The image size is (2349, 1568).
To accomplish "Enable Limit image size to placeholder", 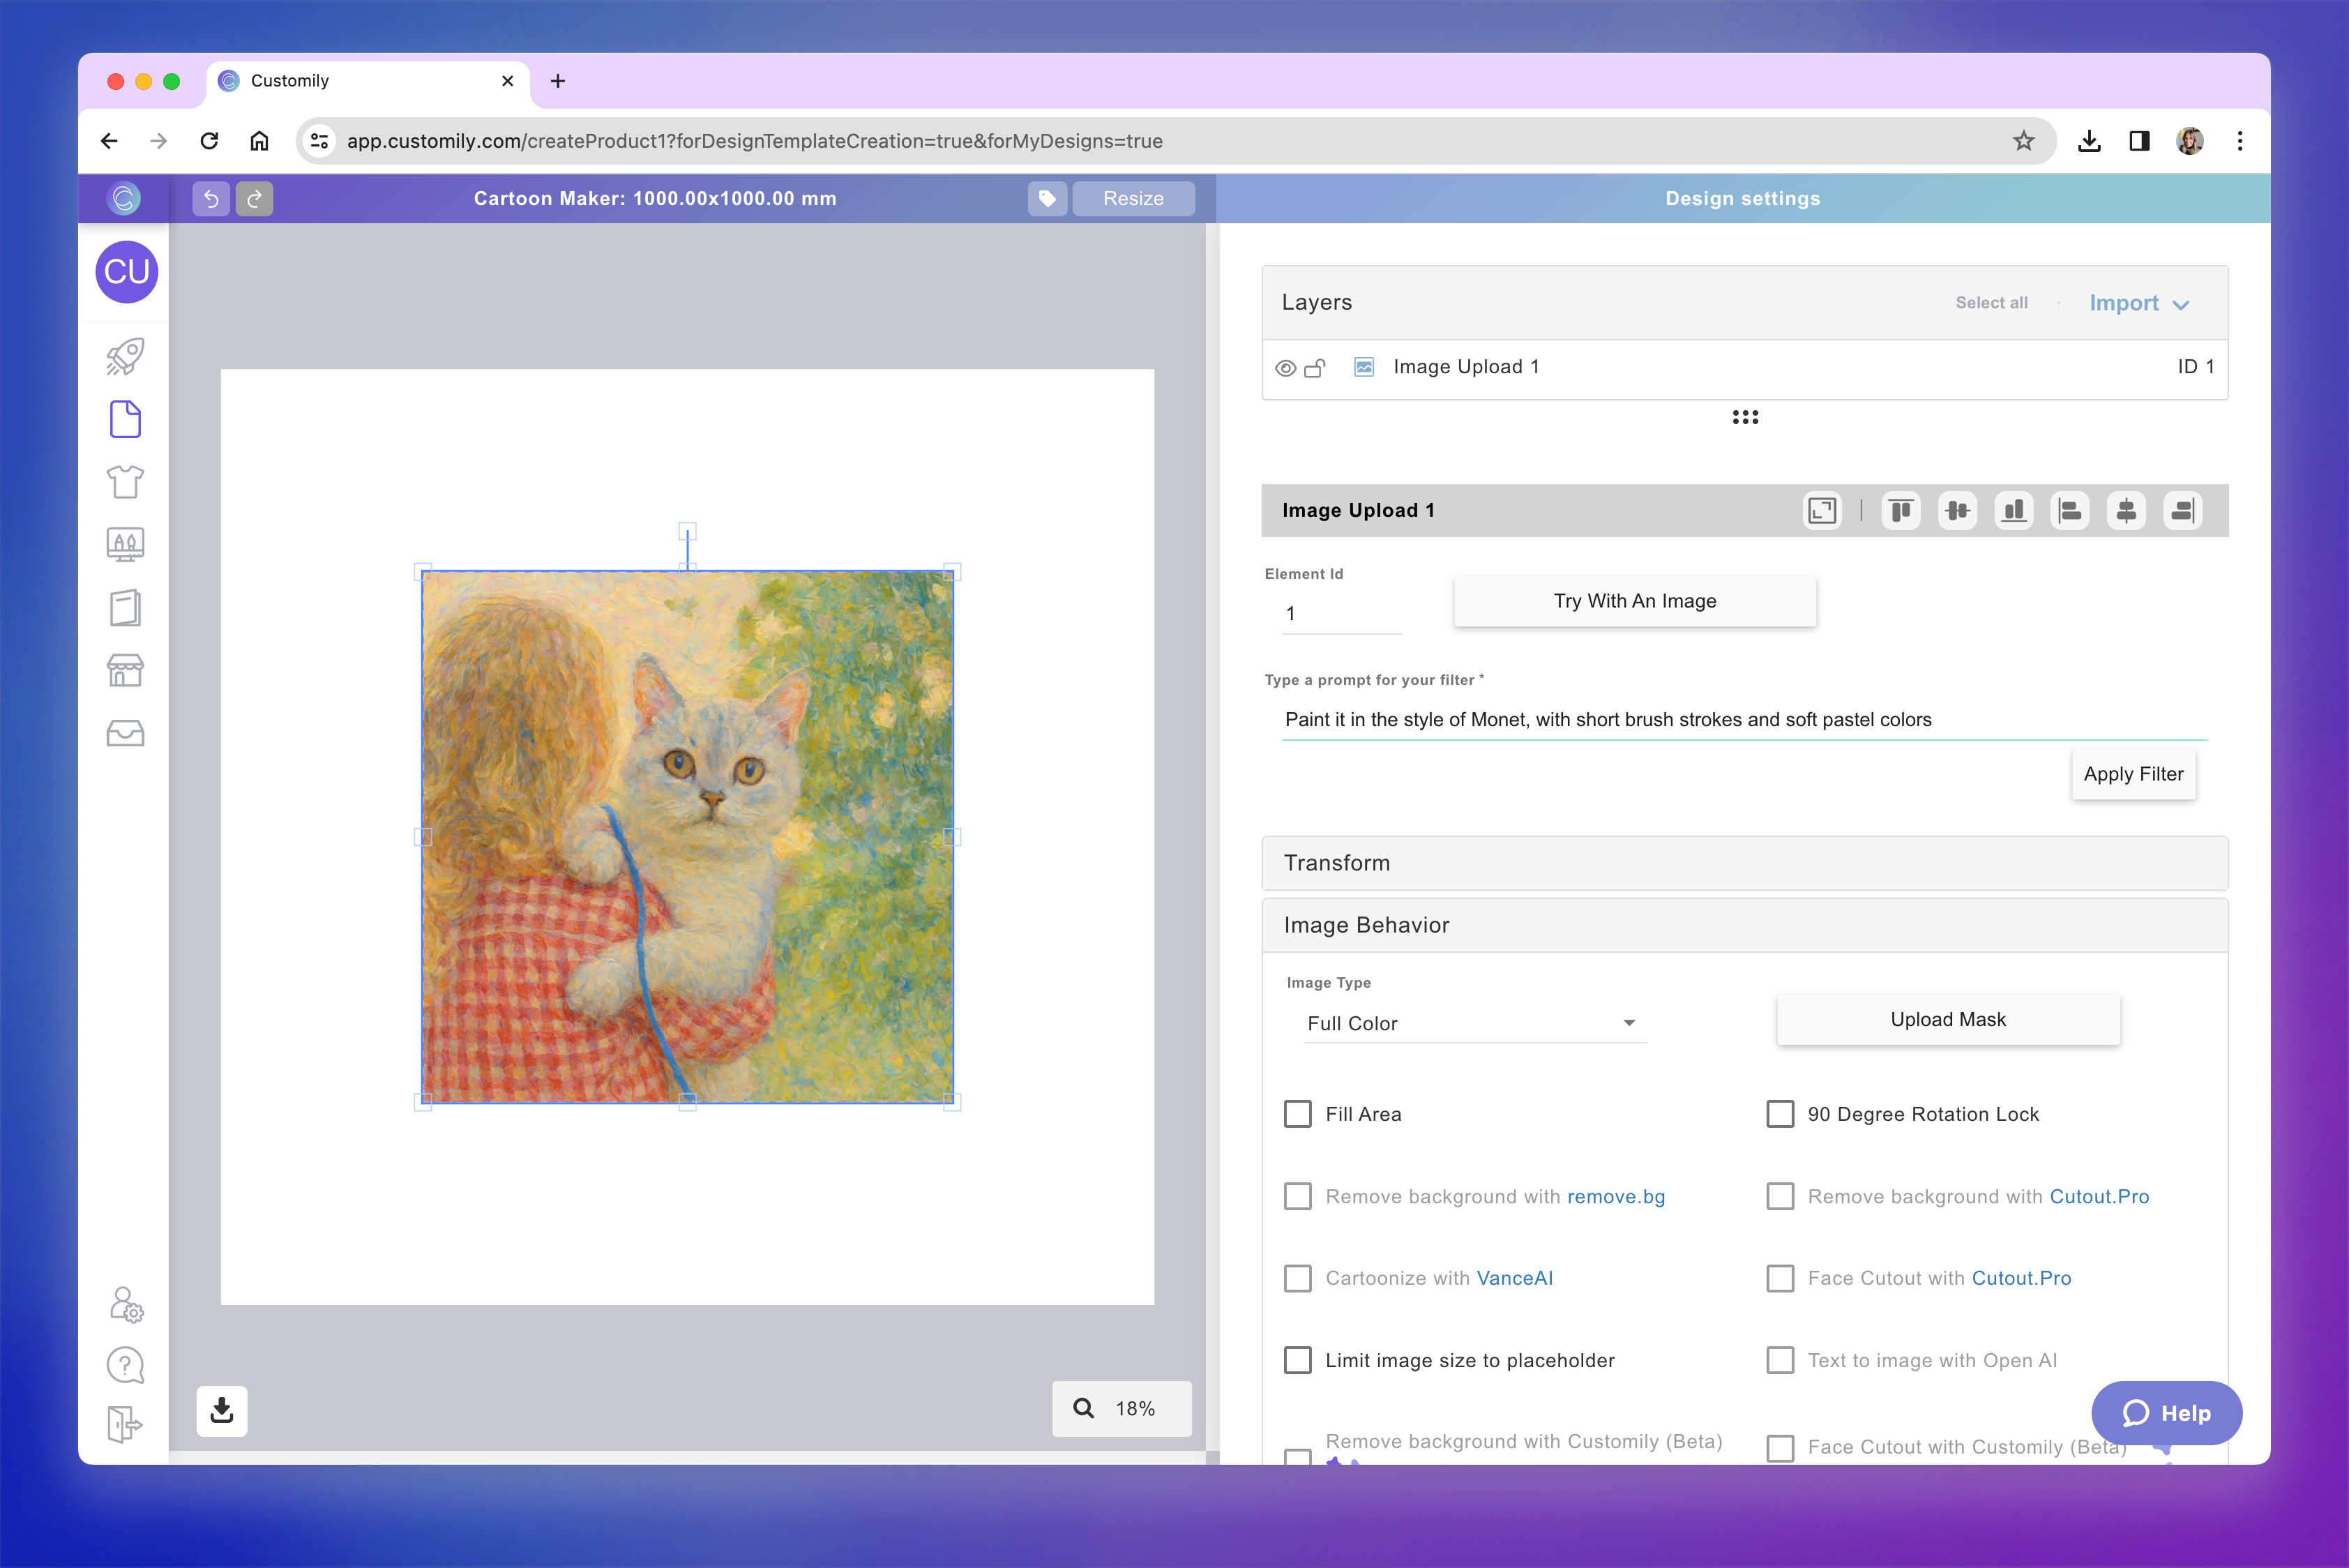I will point(1298,1360).
